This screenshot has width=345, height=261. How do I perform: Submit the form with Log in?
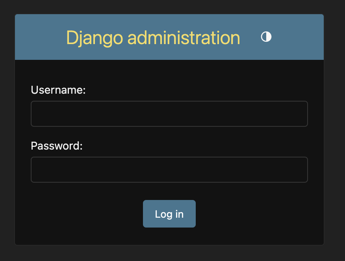(x=169, y=214)
